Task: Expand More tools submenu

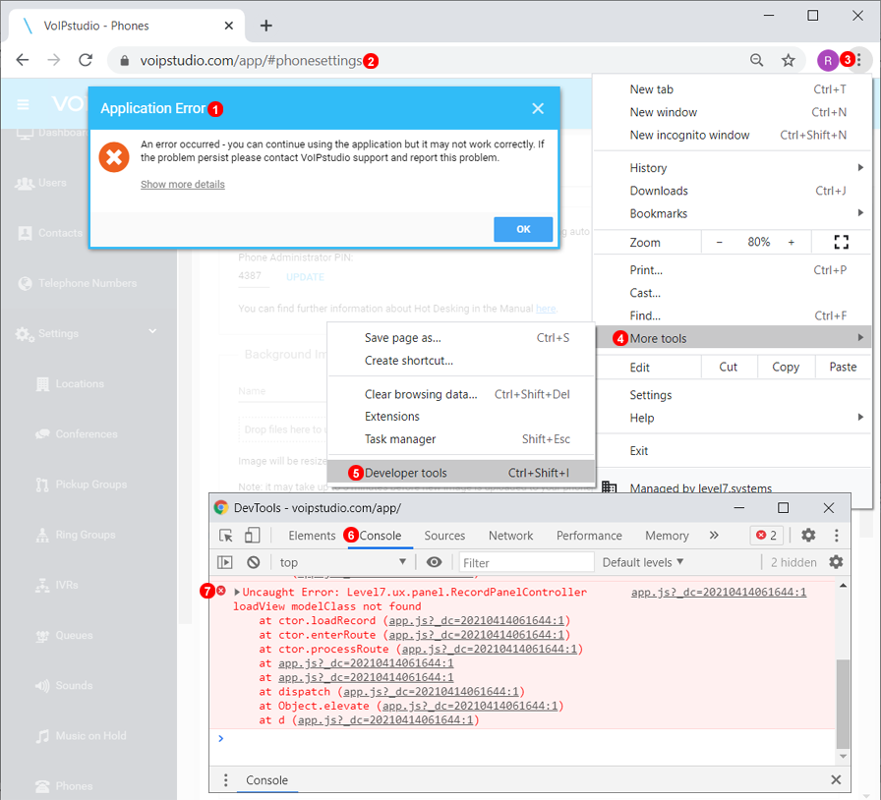Action: coord(733,338)
